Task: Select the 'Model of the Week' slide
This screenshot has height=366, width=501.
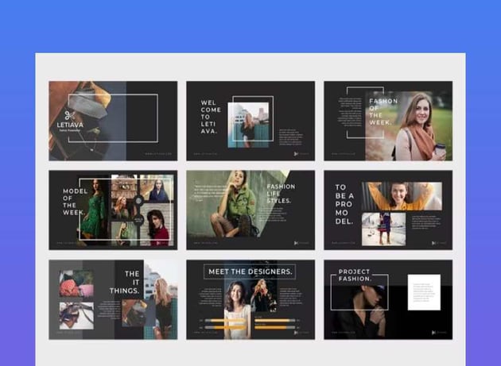Action: click(112, 210)
